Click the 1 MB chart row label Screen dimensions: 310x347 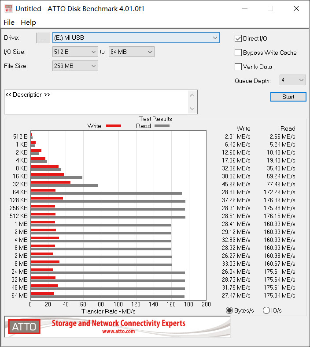coord(21,224)
